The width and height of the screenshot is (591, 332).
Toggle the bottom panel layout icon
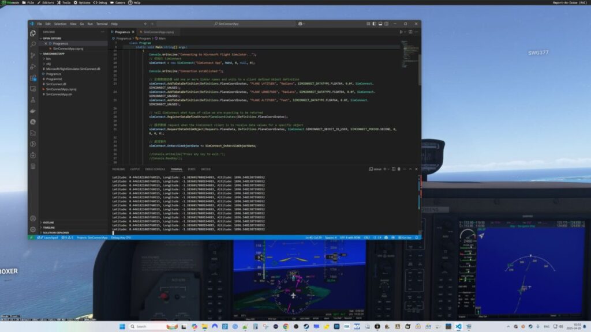(x=380, y=24)
